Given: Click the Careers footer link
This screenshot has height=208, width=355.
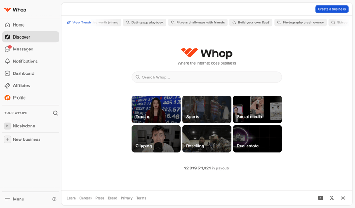Looking at the screenshot, I should 86,198.
